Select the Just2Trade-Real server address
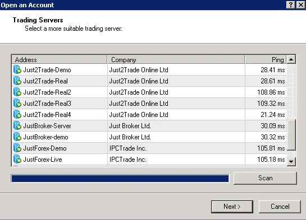The width and height of the screenshot is (306, 220). [x=45, y=81]
